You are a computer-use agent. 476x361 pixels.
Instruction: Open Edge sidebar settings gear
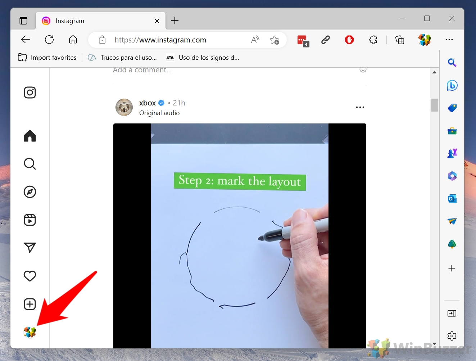(x=452, y=336)
